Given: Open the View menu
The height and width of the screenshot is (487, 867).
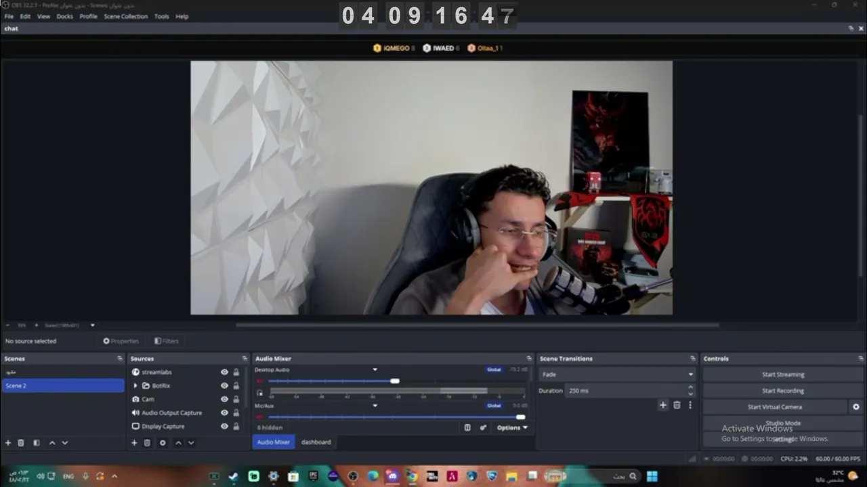Looking at the screenshot, I should tap(43, 16).
